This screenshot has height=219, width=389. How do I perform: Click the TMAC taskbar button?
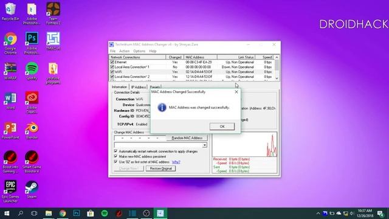click(160, 214)
